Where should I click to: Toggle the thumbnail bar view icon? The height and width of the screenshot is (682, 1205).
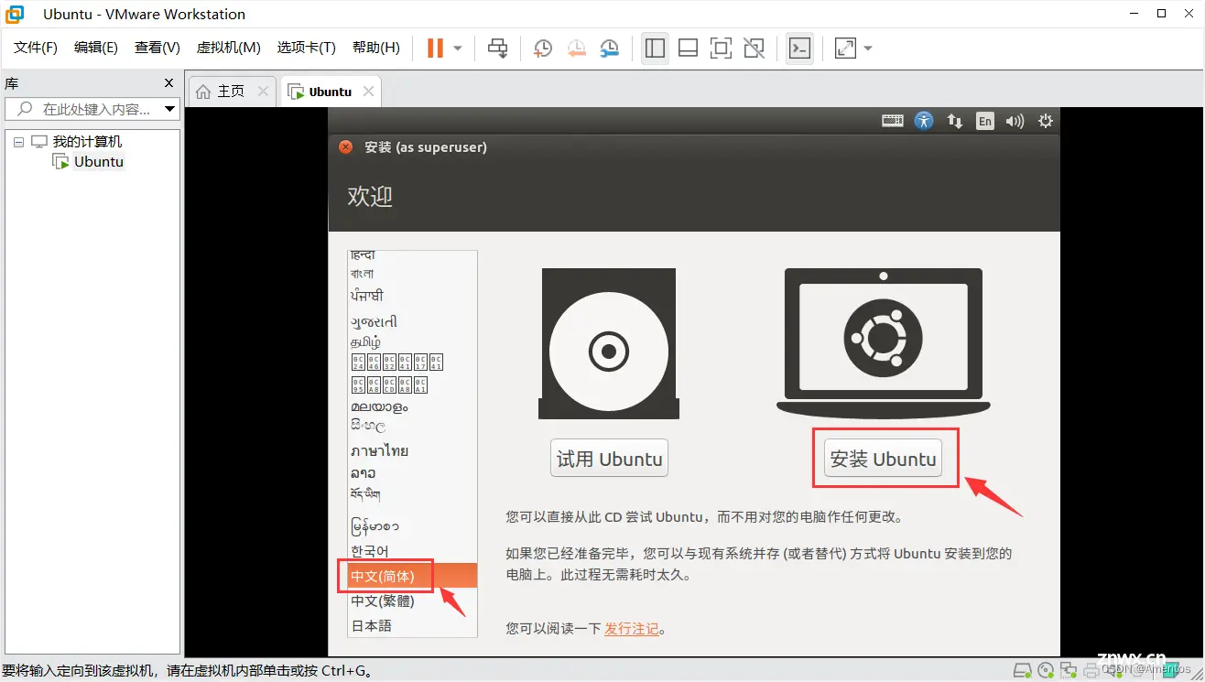pos(688,48)
